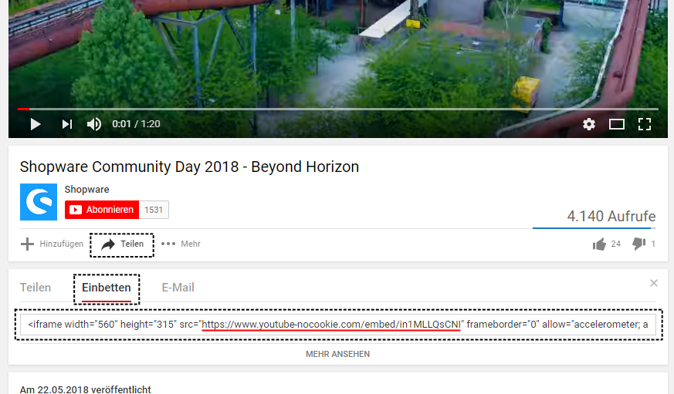The image size is (674, 394).
Task: Click the Teilen share arrow button
Action: click(x=122, y=244)
